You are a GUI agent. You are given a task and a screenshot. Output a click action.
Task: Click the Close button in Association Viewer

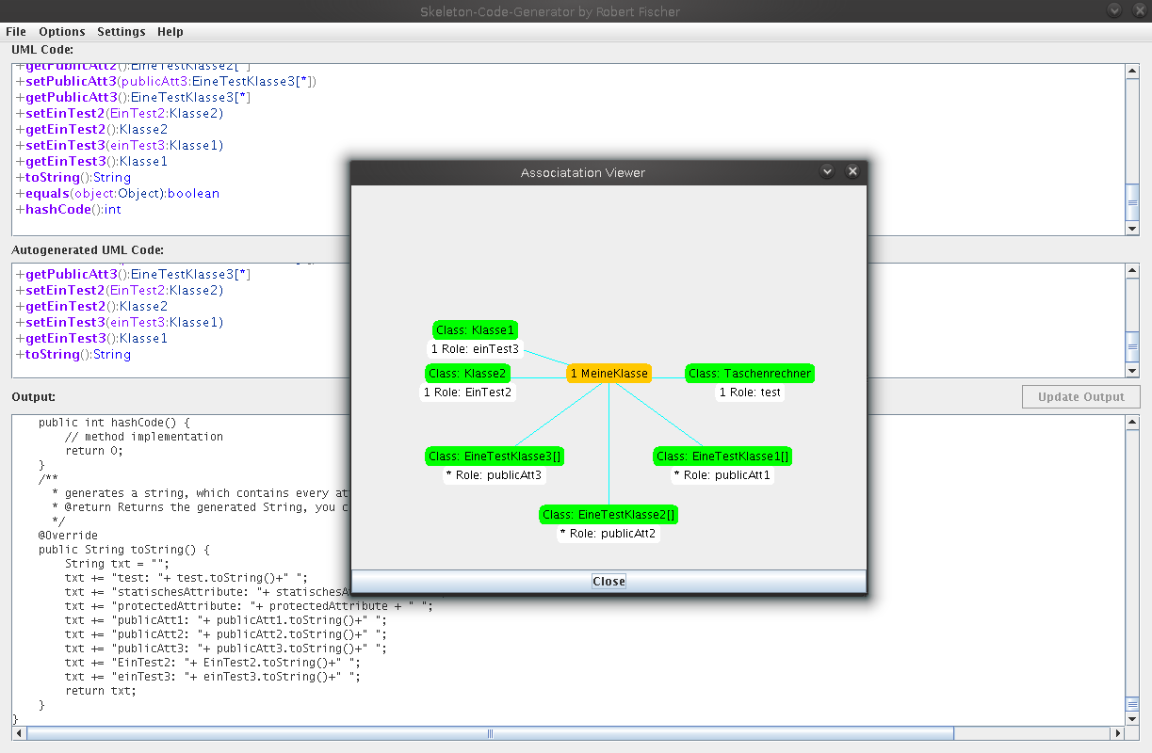[x=608, y=581]
